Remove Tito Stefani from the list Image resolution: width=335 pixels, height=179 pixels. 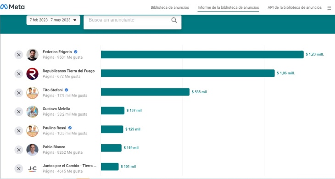19,93
